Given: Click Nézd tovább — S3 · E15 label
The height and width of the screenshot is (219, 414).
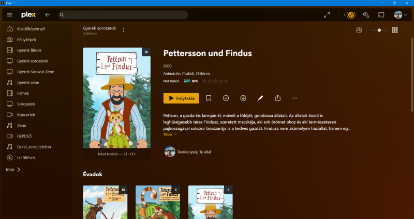Looking at the screenshot, I should click(x=117, y=154).
